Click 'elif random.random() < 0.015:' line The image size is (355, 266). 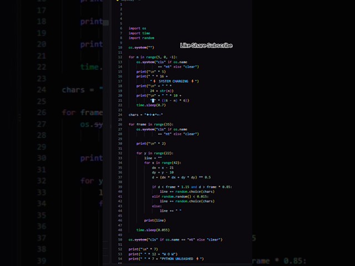180,197
